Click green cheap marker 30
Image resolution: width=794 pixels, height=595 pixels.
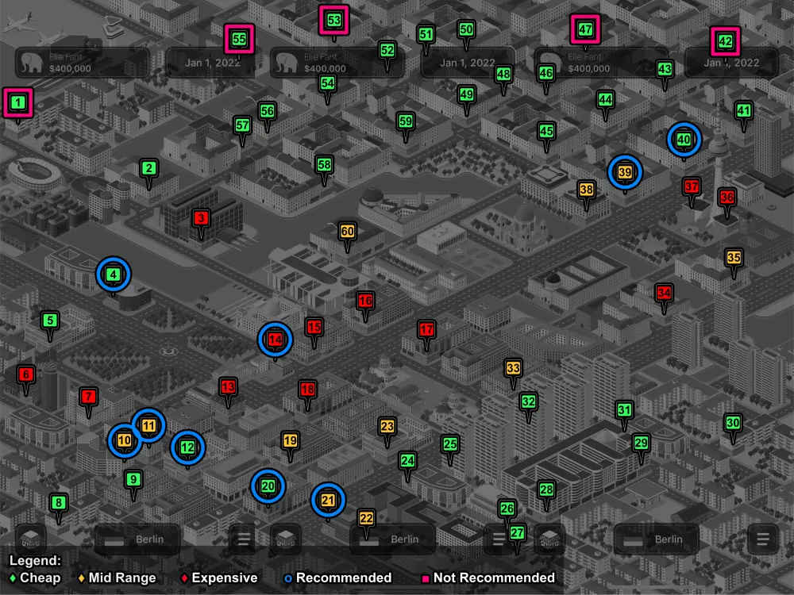[x=733, y=424]
